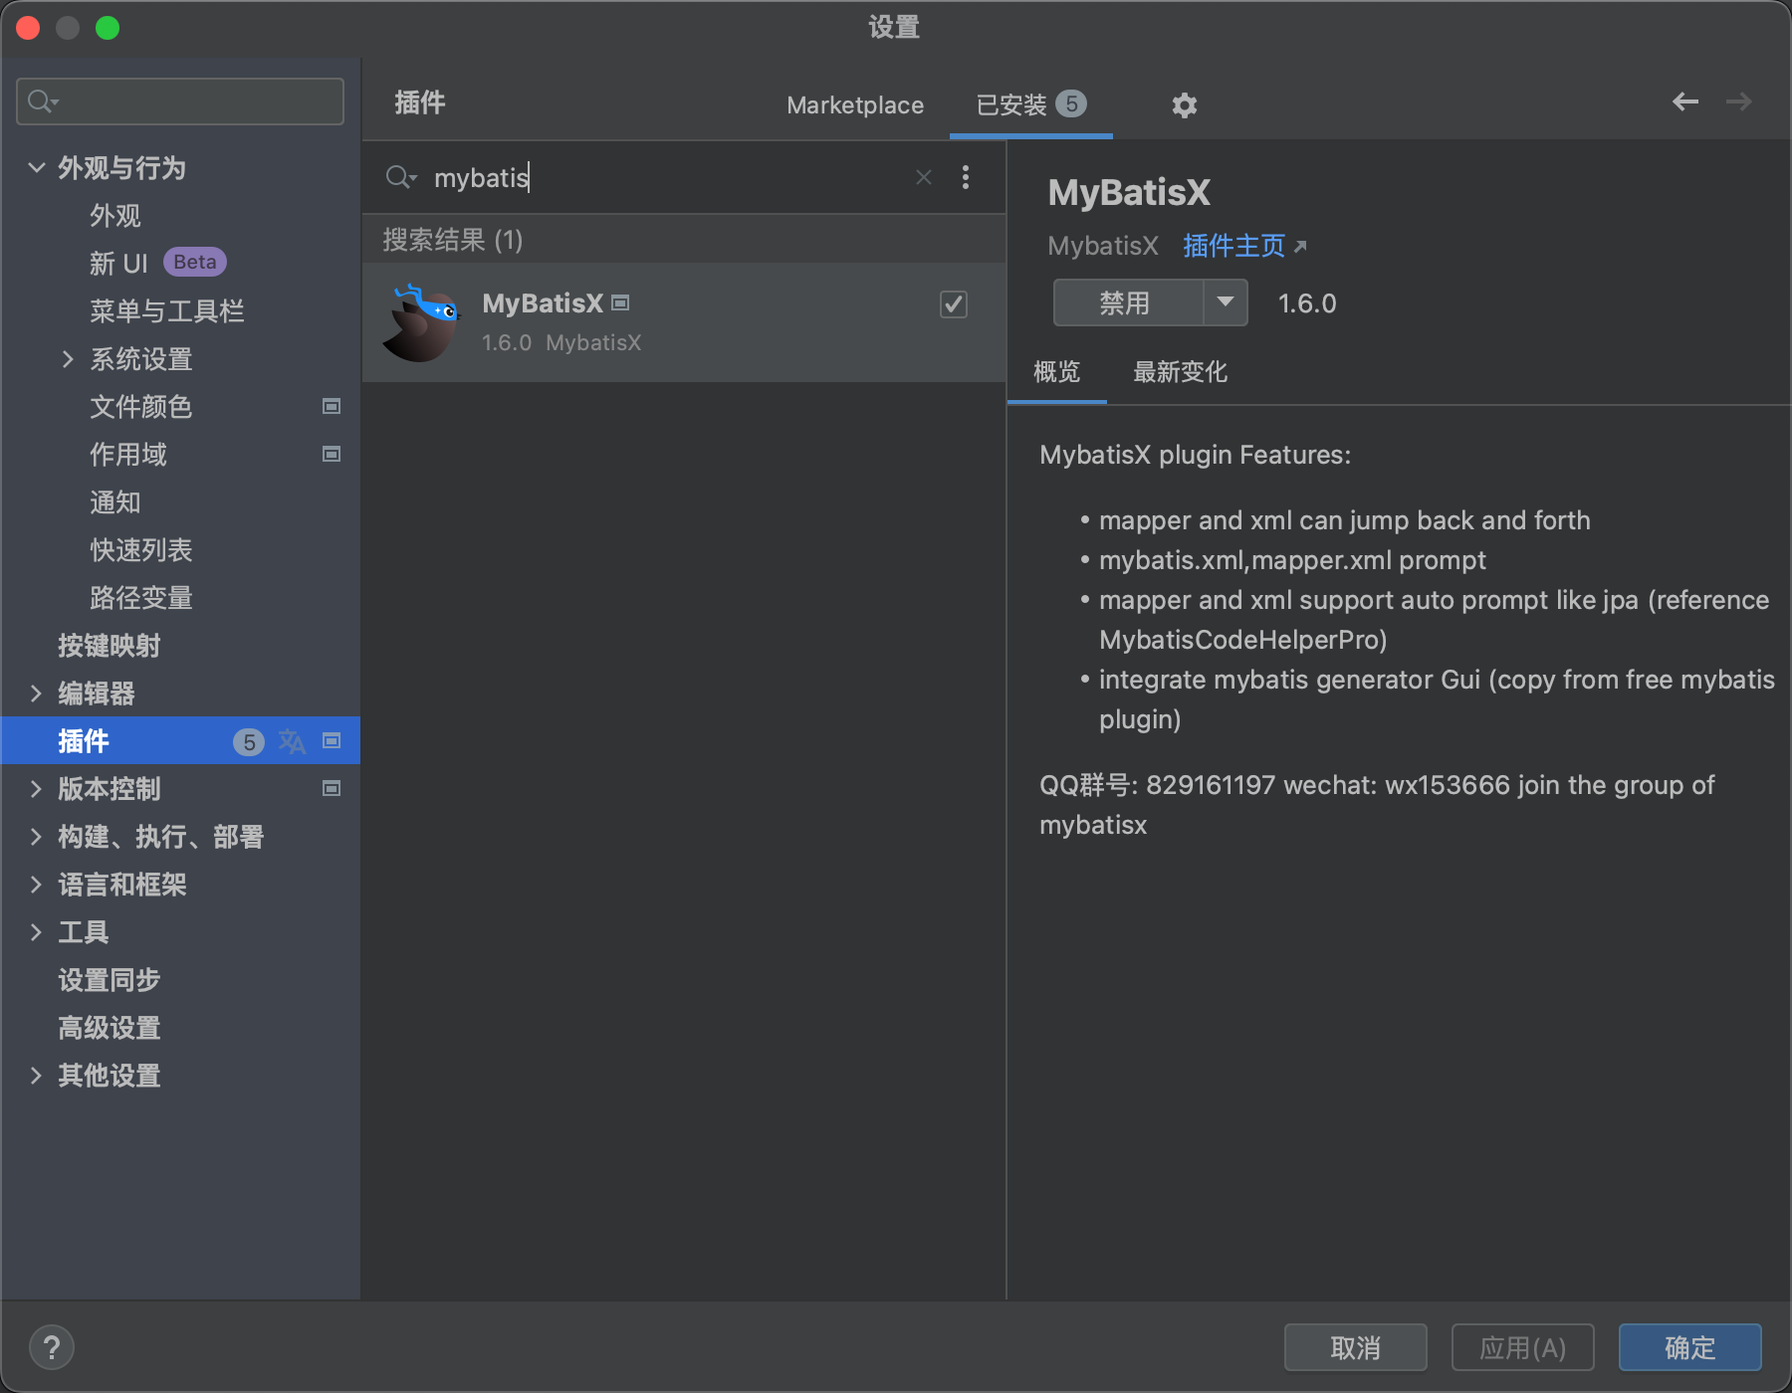Open 菜单与工具栏 settings
1792x1393 pixels.
pyautogui.click(x=166, y=310)
